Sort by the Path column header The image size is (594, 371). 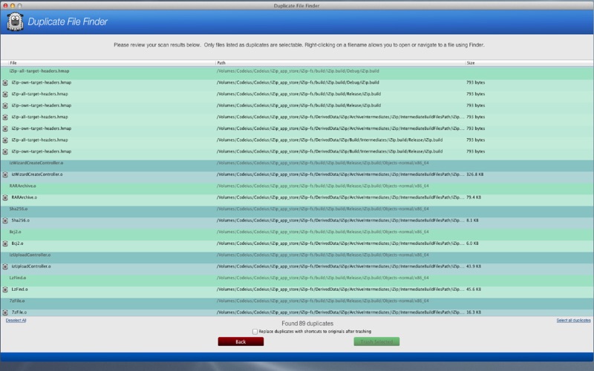point(340,63)
